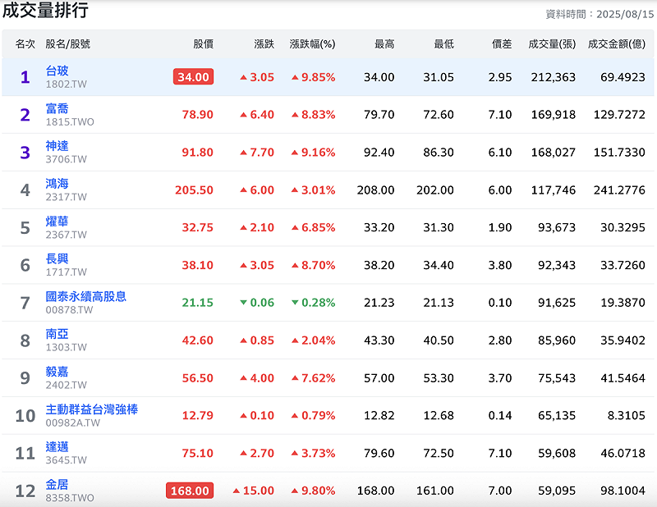
Task: Select stock code 8358.TWO
Action: pyautogui.click(x=70, y=498)
